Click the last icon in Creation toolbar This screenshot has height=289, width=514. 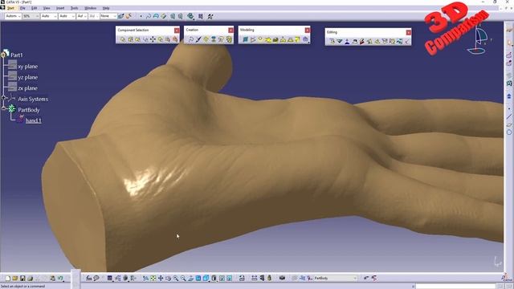[229, 39]
